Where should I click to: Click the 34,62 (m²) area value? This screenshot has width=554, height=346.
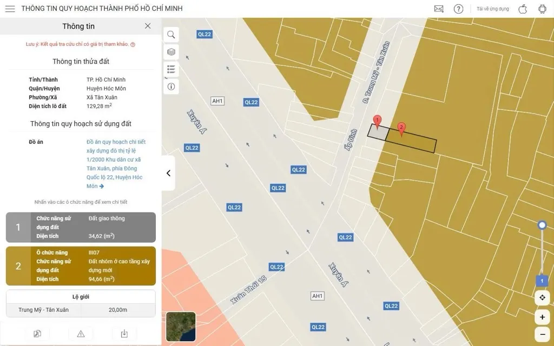coord(101,236)
